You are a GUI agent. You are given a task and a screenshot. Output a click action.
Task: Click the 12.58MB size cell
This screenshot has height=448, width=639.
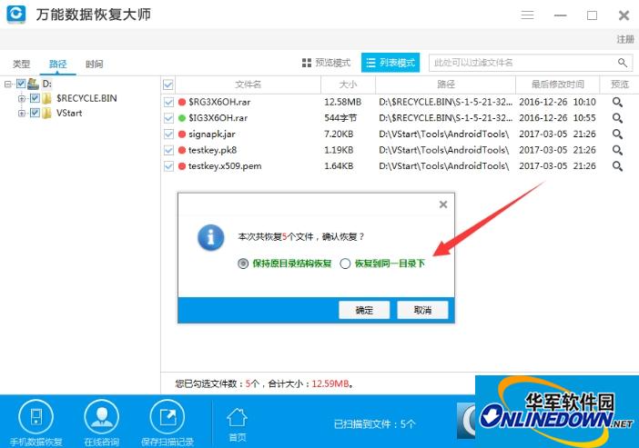click(343, 102)
